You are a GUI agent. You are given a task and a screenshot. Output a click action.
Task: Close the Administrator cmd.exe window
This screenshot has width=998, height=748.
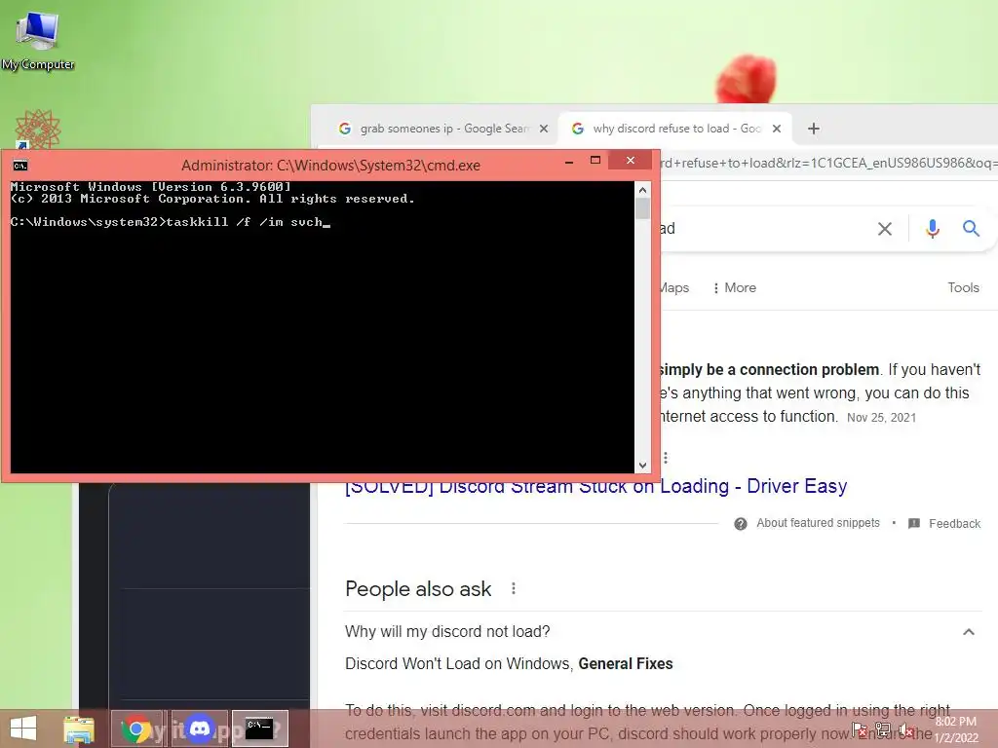click(631, 161)
